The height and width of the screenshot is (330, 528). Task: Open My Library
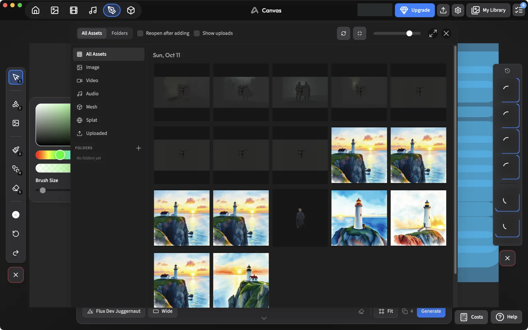[x=488, y=10]
